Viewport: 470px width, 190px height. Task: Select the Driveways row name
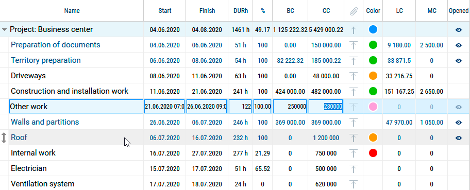coord(28,76)
